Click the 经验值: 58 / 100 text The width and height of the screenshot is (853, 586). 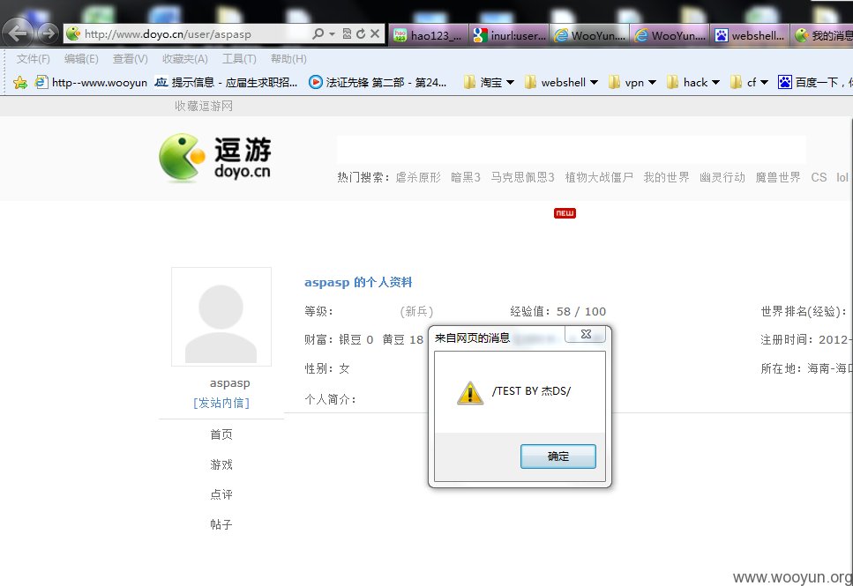[x=558, y=311]
